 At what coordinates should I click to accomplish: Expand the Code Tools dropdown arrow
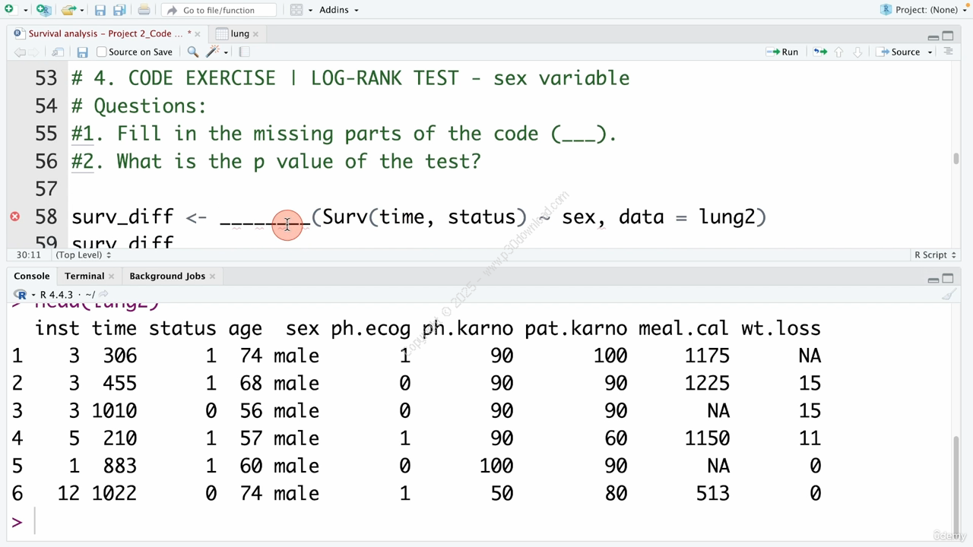[226, 52]
